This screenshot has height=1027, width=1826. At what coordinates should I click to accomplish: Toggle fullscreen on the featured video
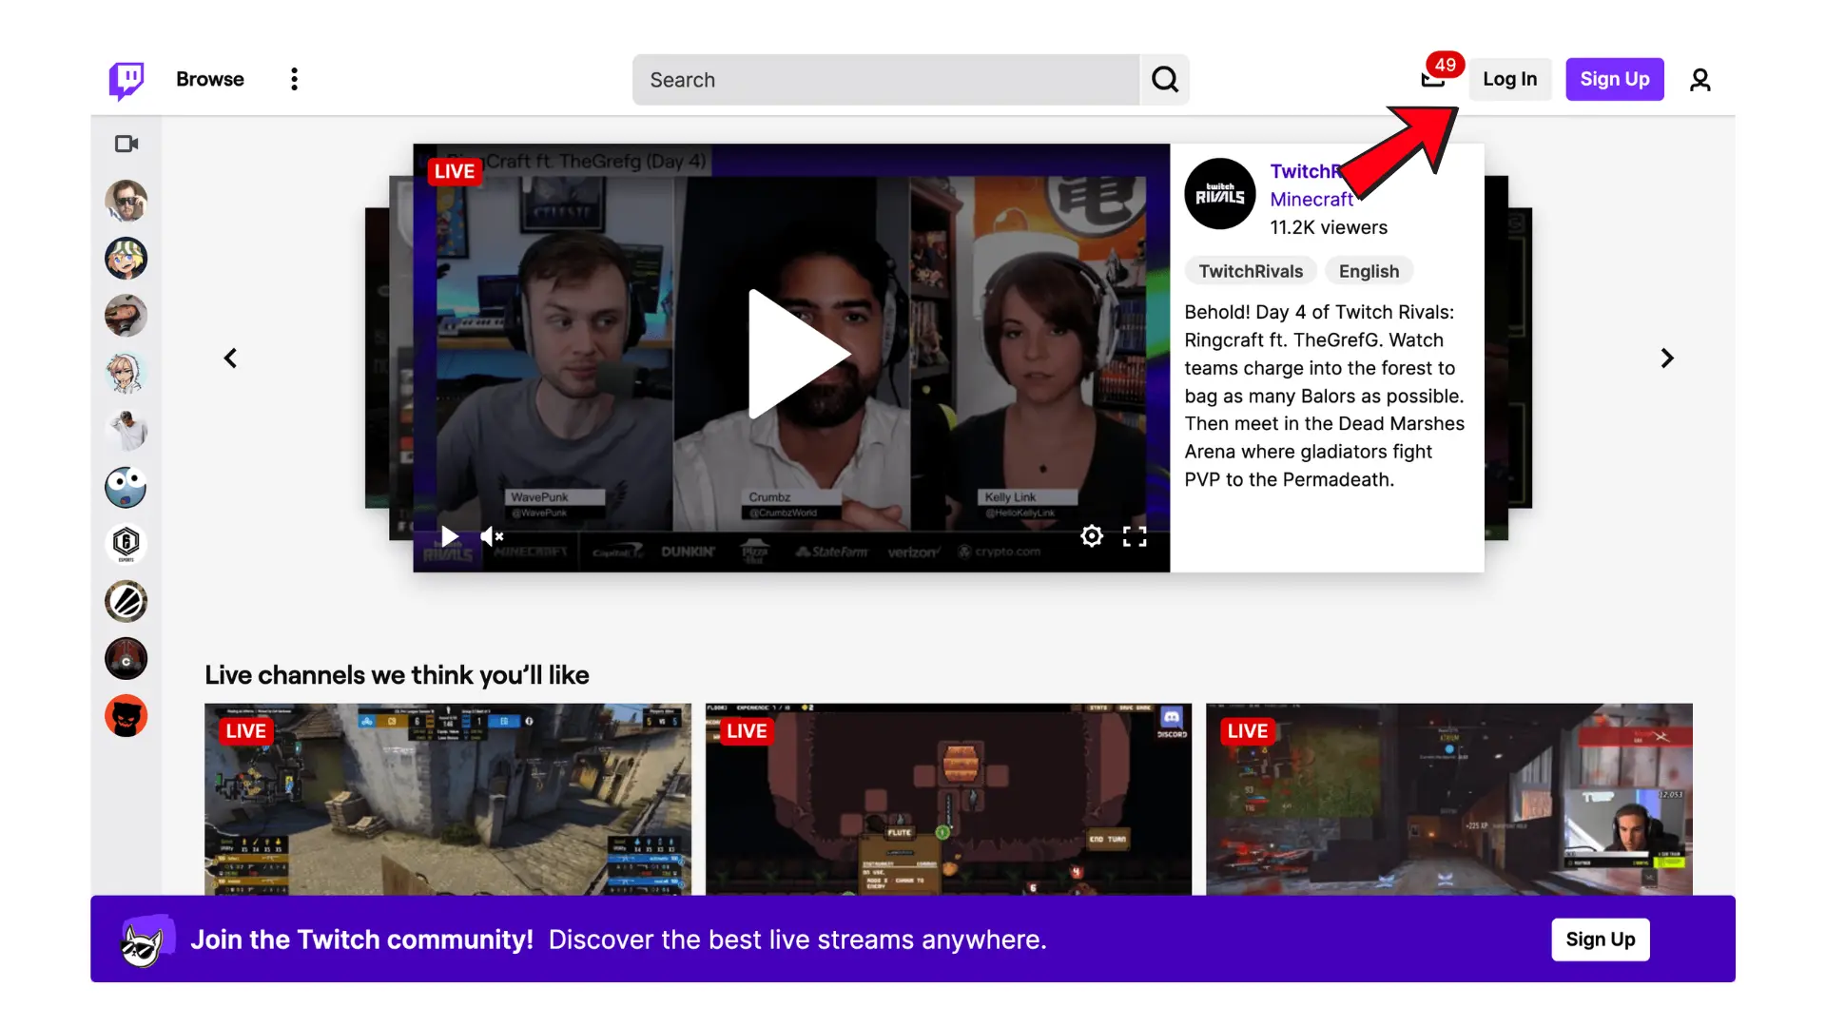[x=1135, y=536]
